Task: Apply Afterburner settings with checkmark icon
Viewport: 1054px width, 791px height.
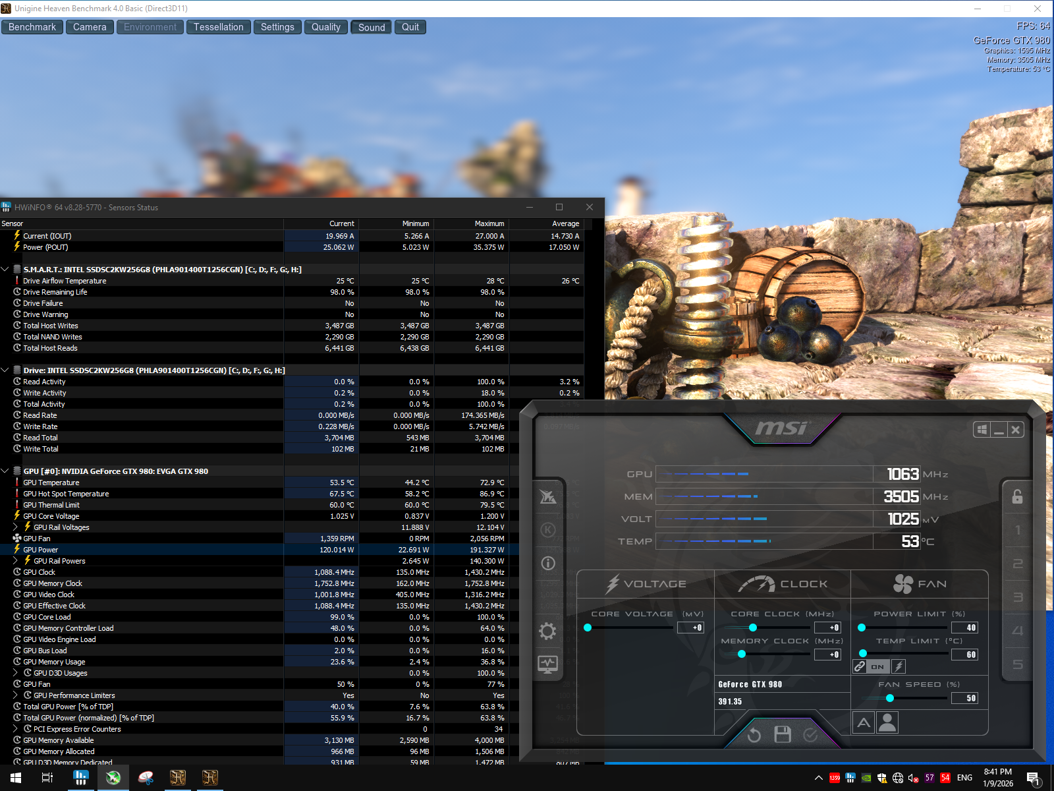Action: (810, 734)
